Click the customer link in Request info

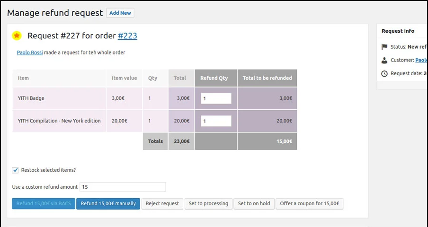coord(421,60)
